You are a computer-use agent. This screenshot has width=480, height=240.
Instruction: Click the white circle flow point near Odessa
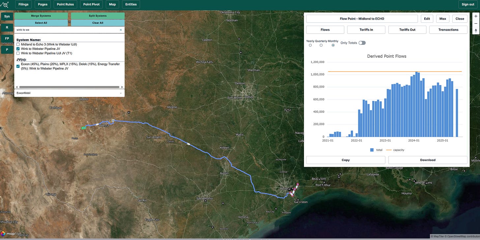113,121
